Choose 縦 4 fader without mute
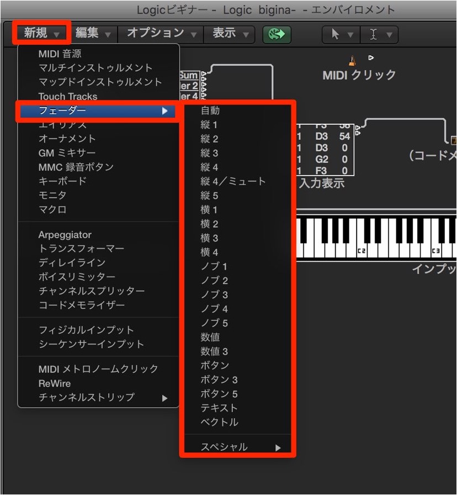The height and width of the screenshot is (495, 457). 237,167
